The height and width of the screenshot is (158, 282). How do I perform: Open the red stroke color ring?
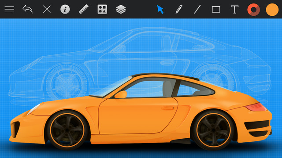254,10
